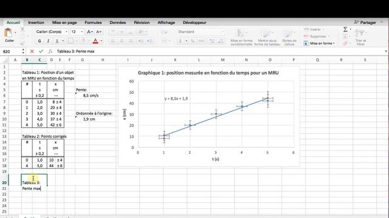Click the red font color A
Image resolution: width=389 pixels, height=218 pixels.
click(95, 41)
